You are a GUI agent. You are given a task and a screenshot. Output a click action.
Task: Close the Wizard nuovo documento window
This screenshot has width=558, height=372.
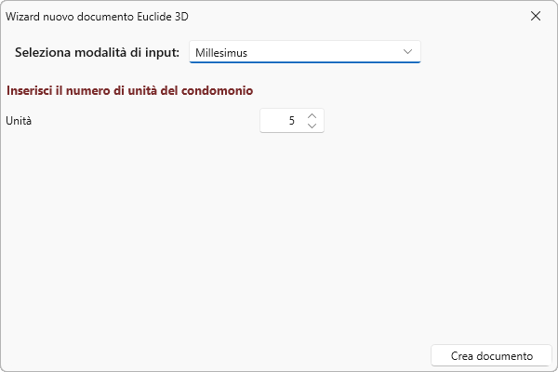tap(535, 16)
